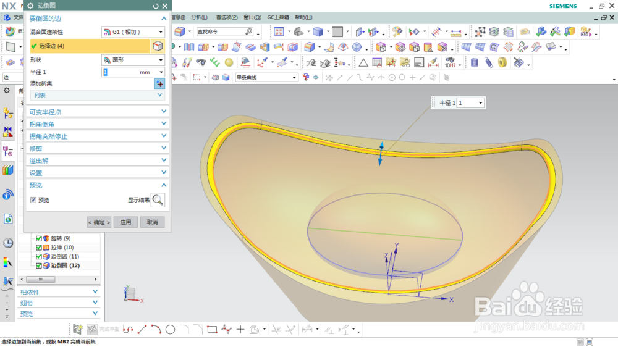Open the mm unit dropdown arrow for 半径 1

(161, 72)
